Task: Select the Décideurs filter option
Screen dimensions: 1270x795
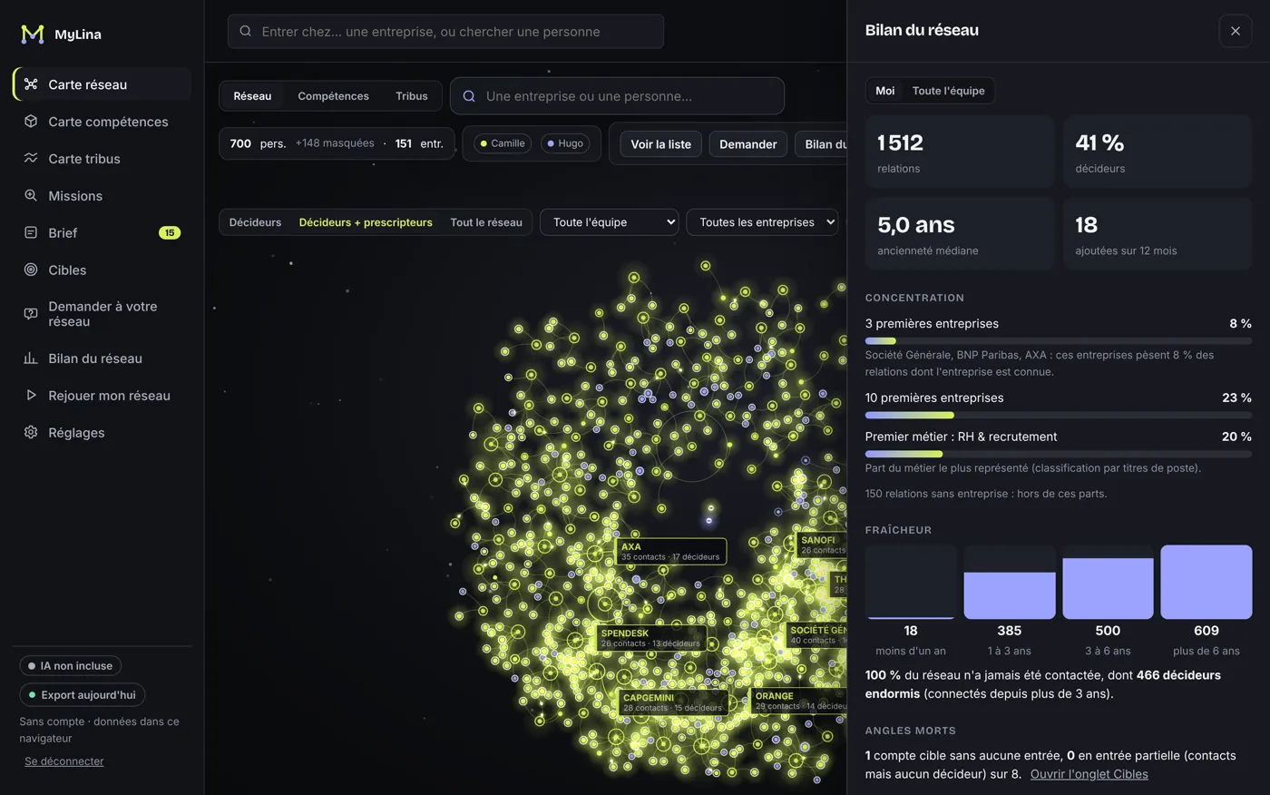Action: [255, 222]
